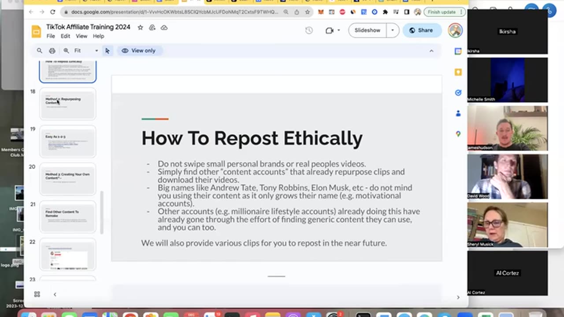
Task: Click the Al Cortez participant tile
Action: click(x=508, y=273)
